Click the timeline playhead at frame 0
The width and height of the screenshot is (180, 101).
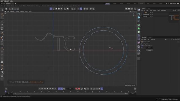pyautogui.click(x=6, y=91)
